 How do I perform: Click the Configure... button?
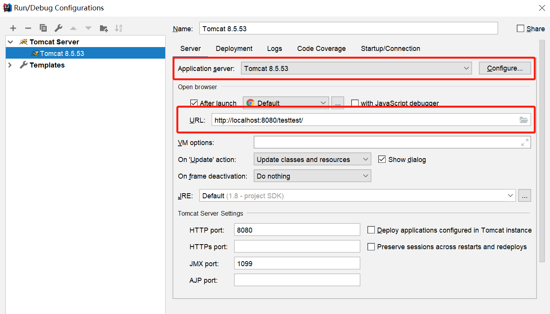click(505, 68)
